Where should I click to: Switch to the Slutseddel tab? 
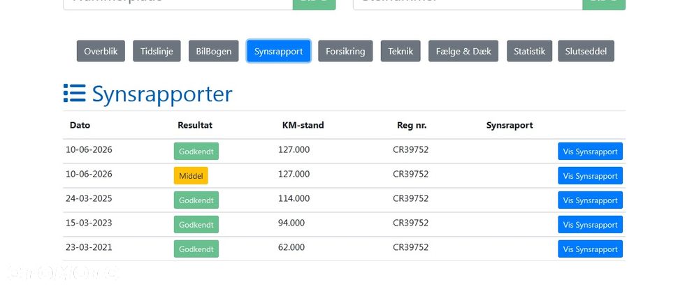pos(586,51)
